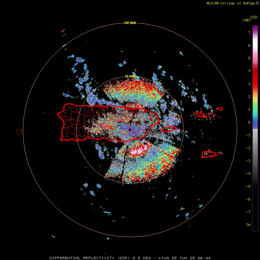The image size is (260, 260).
Task: Click the 100 NMI range ring label
Action: point(130,23)
